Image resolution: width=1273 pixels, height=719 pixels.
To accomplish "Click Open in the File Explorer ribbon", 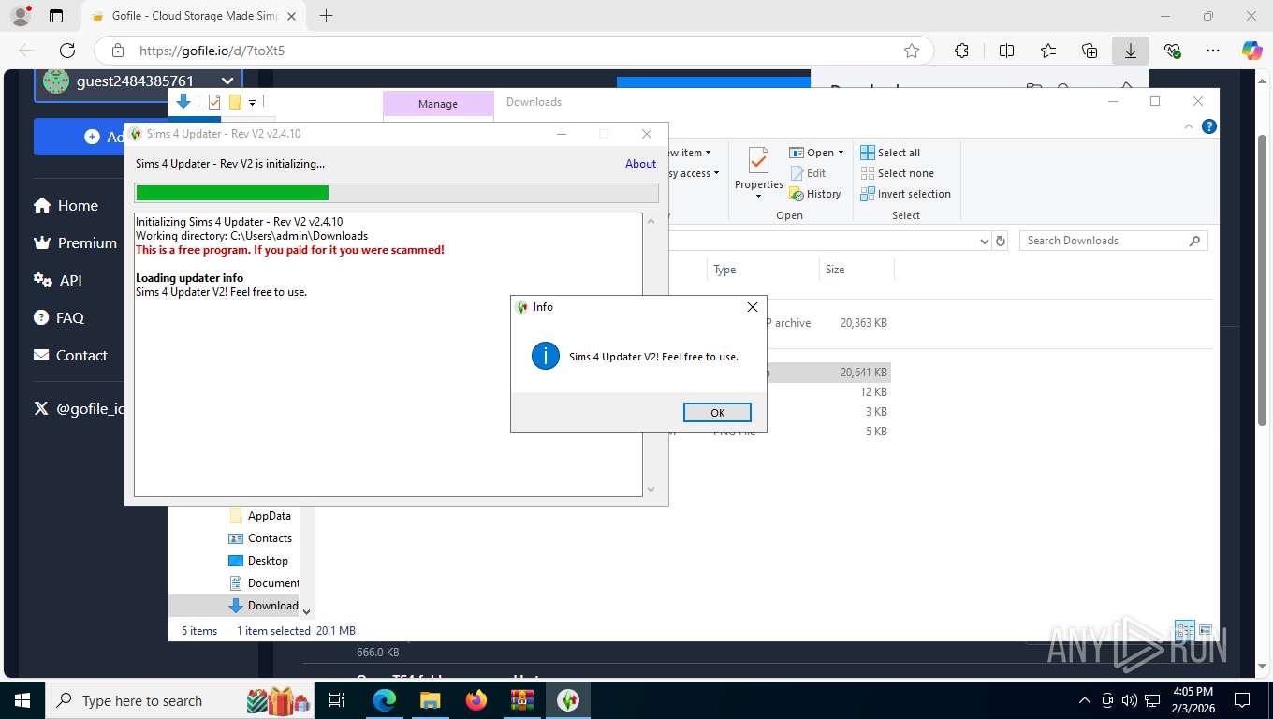I will pyautogui.click(x=812, y=153).
